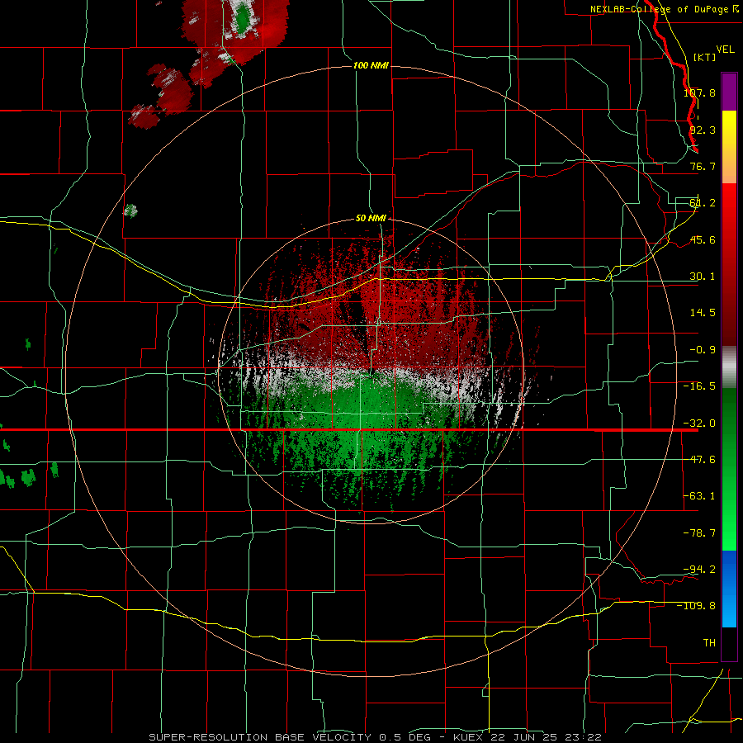The height and width of the screenshot is (743, 743).
Task: Click the -94.2 velocity scale value
Action: pyautogui.click(x=699, y=569)
